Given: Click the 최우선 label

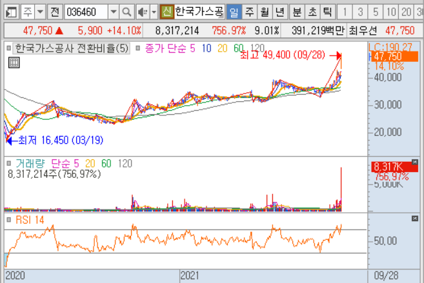Looking at the screenshot, I should [363, 31].
